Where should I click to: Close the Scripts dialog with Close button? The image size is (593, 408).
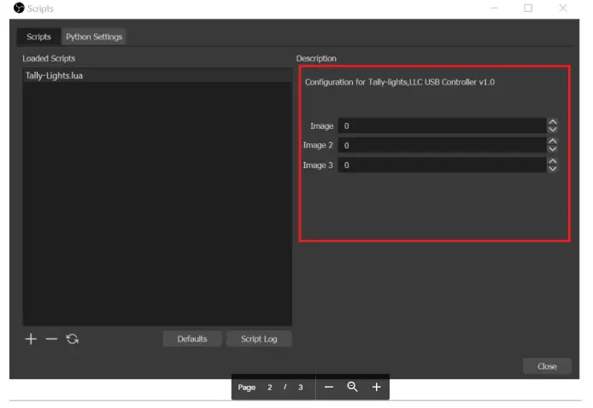point(547,366)
